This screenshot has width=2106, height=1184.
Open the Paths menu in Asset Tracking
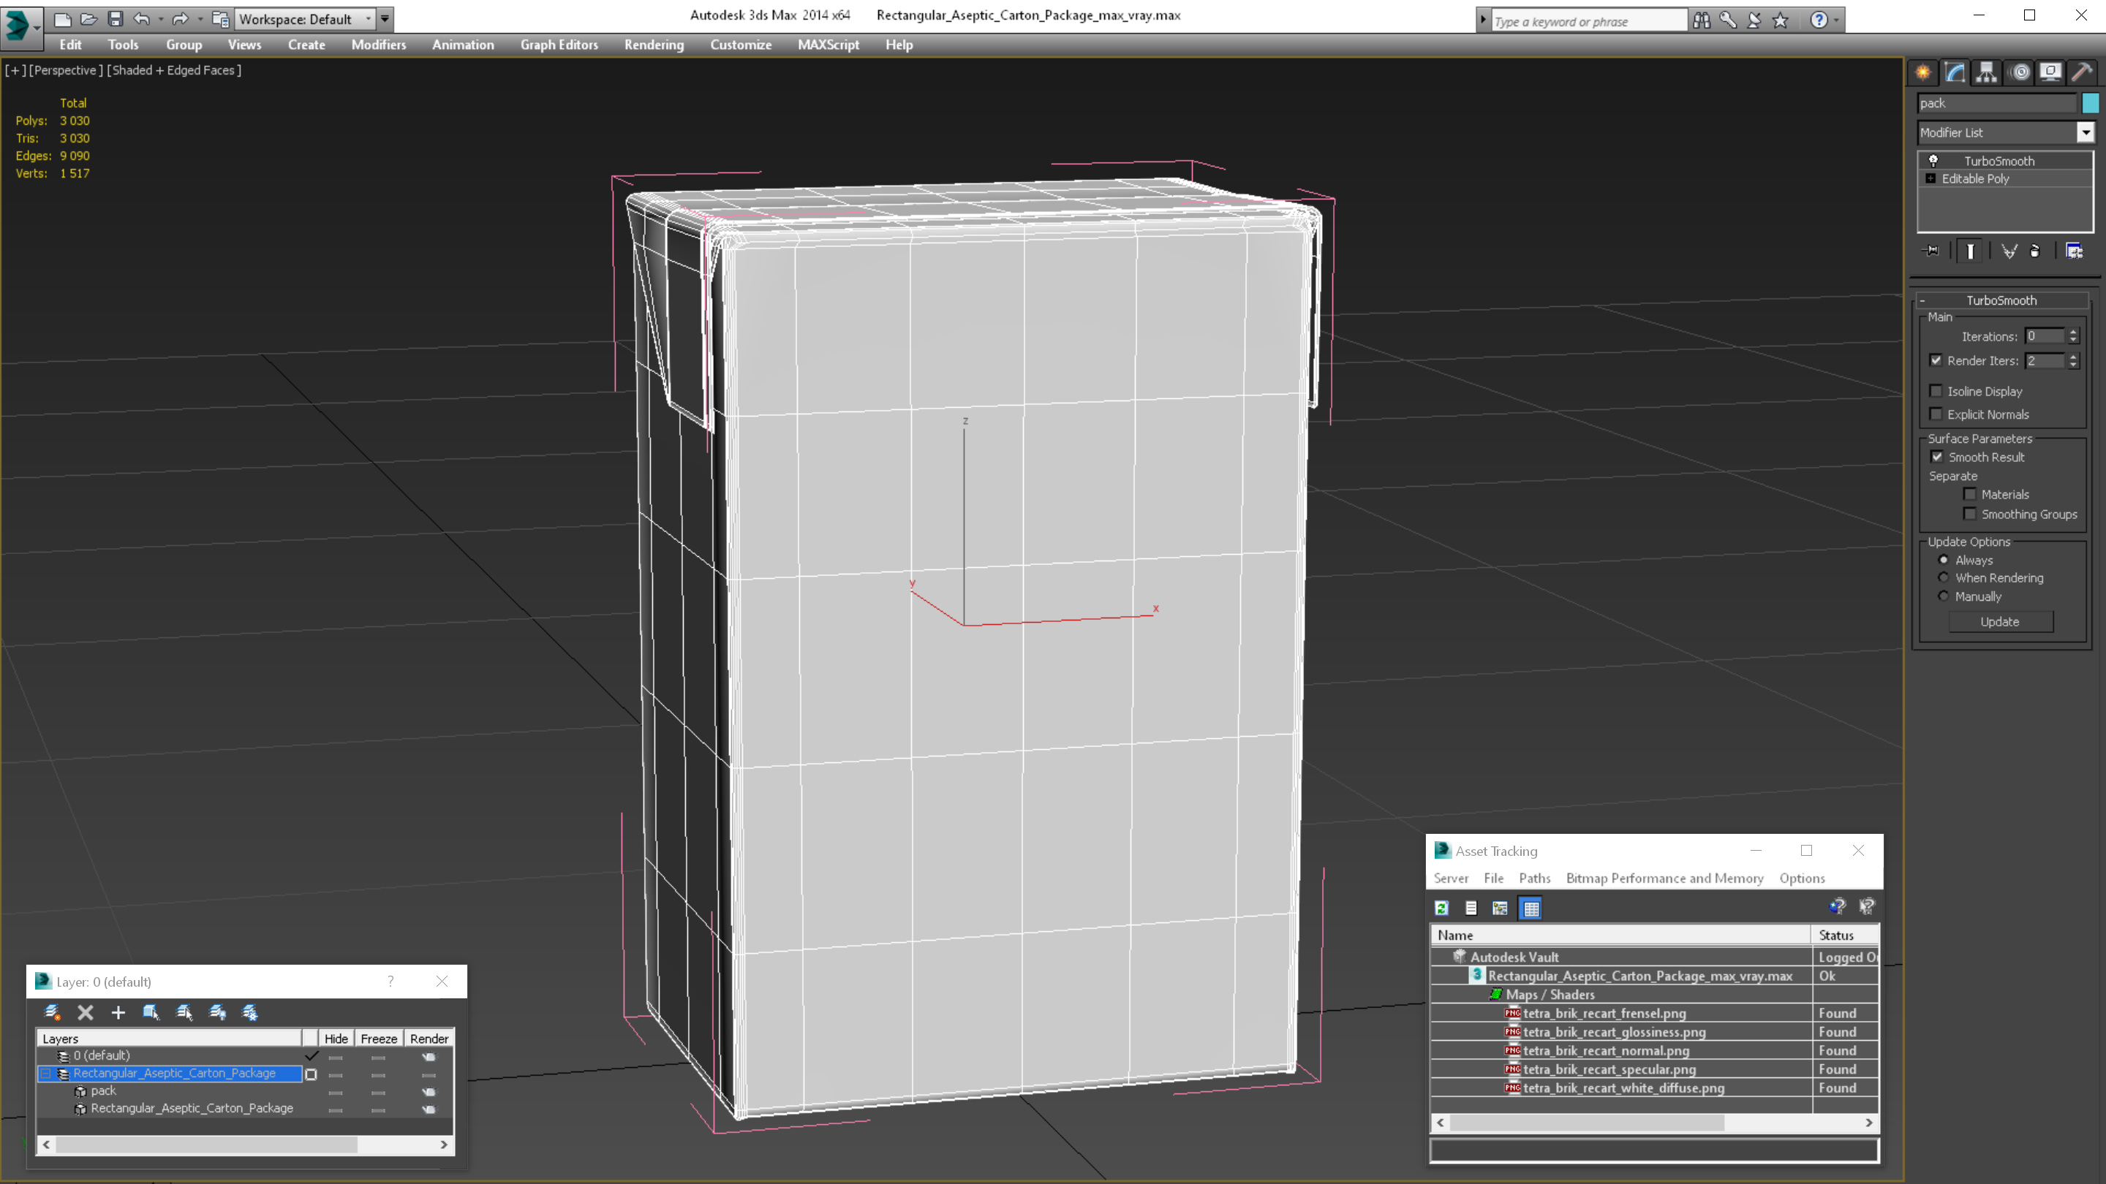click(1533, 878)
